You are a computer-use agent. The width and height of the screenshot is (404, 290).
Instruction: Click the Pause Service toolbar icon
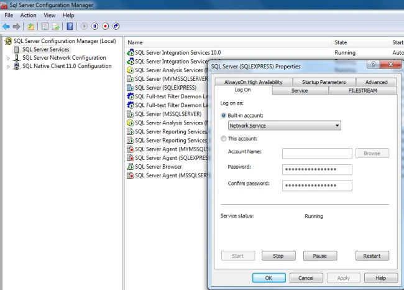coord(95,26)
